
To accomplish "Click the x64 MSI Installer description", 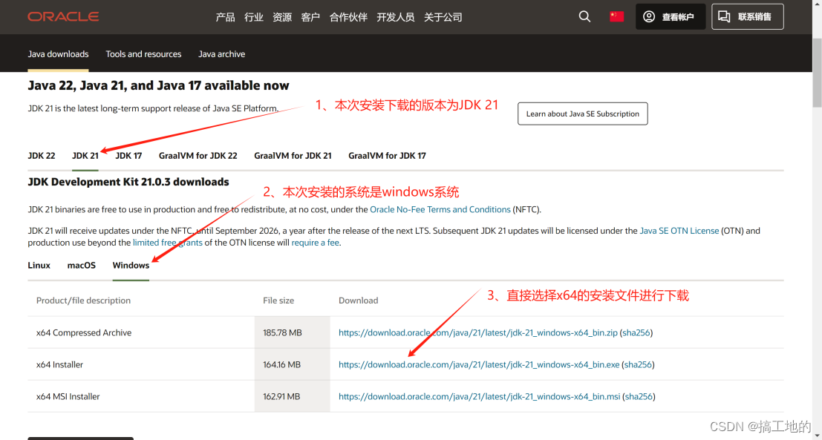I will [68, 396].
